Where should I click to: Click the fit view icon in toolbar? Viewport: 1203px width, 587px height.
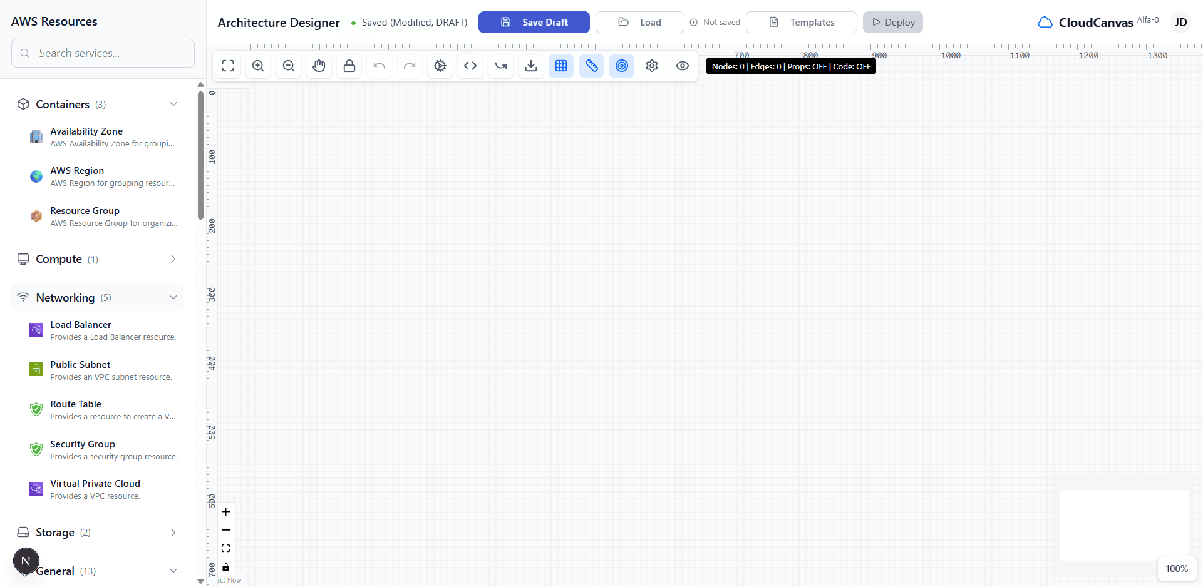tap(228, 66)
